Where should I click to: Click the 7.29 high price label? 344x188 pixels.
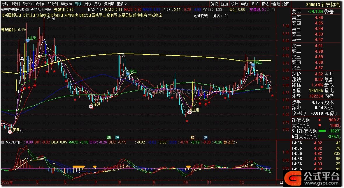[52, 19]
